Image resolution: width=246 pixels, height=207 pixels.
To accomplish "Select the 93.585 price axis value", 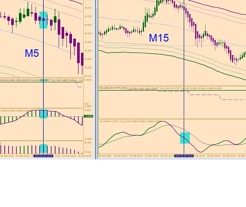I will 88,42.
